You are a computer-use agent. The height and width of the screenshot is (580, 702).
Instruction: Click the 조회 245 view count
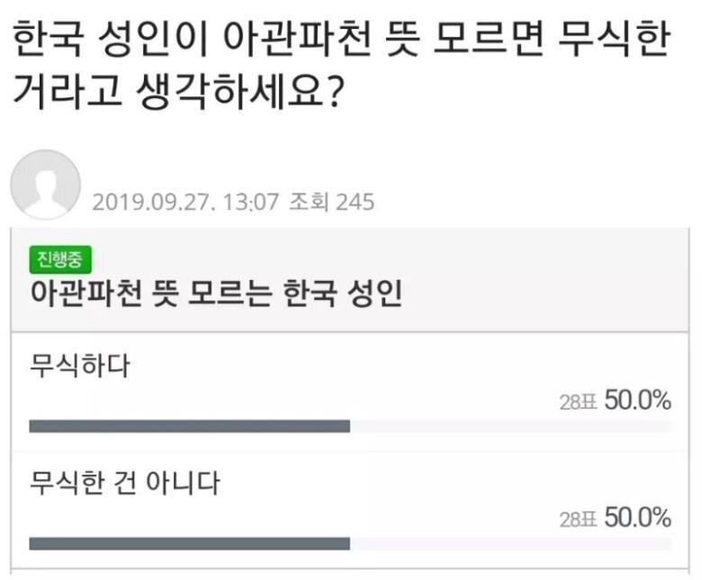(331, 201)
